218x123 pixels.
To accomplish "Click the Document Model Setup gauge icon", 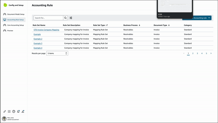I will 5,14.
